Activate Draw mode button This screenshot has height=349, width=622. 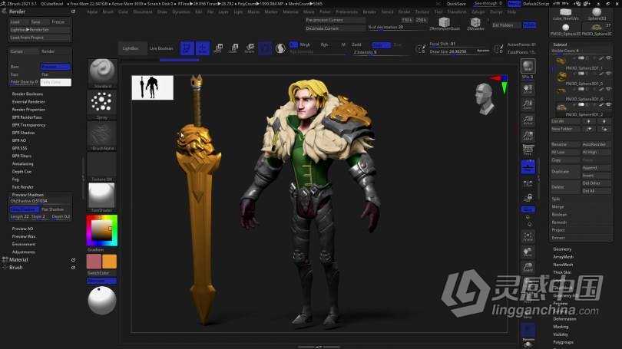tap(202, 48)
